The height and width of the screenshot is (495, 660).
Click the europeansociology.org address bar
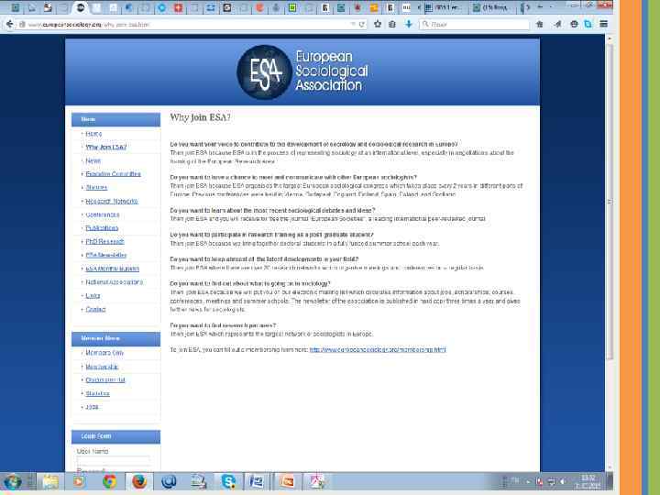[x=185, y=25]
